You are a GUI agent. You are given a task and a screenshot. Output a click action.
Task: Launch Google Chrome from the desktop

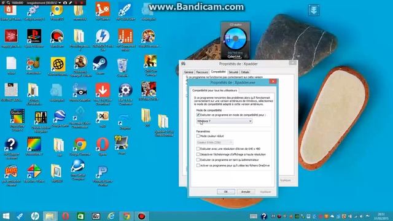click(x=80, y=146)
